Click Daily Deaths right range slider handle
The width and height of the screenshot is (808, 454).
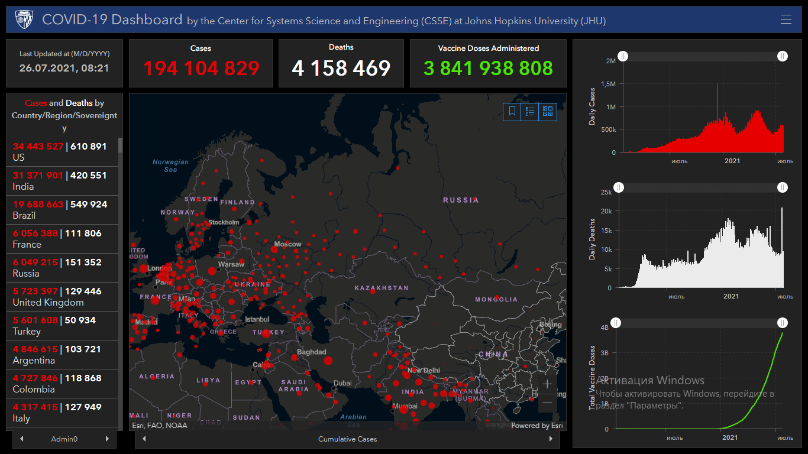tap(782, 187)
